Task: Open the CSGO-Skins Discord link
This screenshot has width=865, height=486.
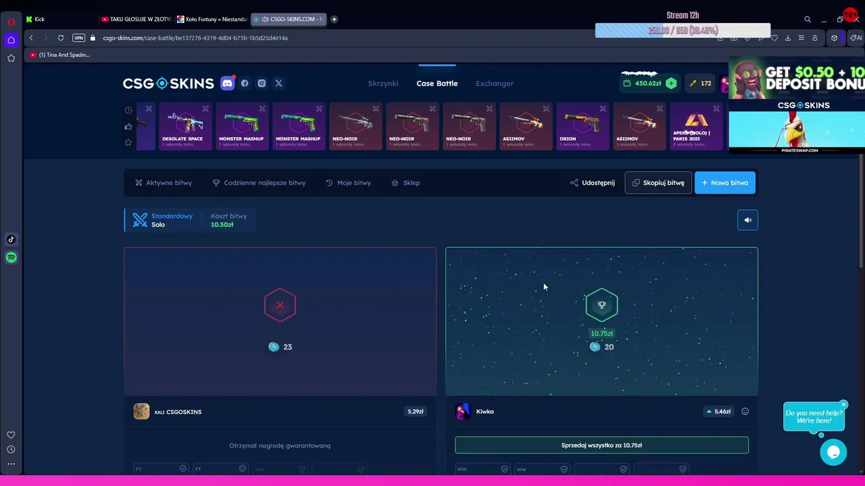Action: coord(227,83)
